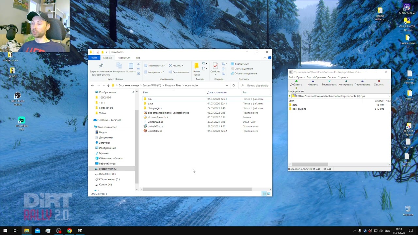
Task: Select obs-plugins folder in 7-Zip archive
Action: 299,109
